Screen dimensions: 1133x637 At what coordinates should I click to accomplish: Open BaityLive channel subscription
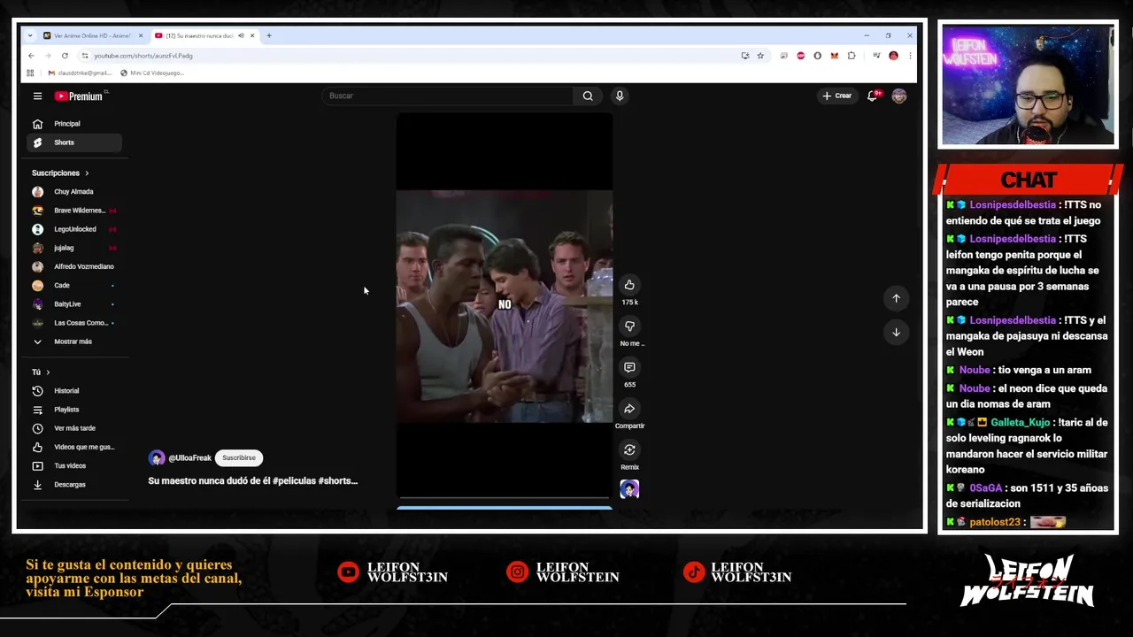[75, 304]
